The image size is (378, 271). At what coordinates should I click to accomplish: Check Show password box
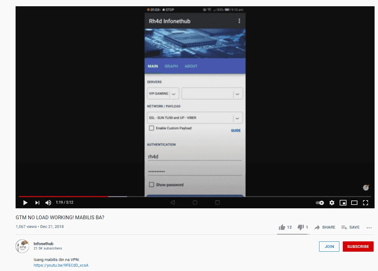[151, 185]
